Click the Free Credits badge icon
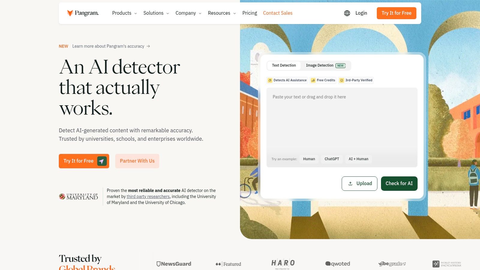Viewport: 480px width, 270px height. tap(313, 80)
